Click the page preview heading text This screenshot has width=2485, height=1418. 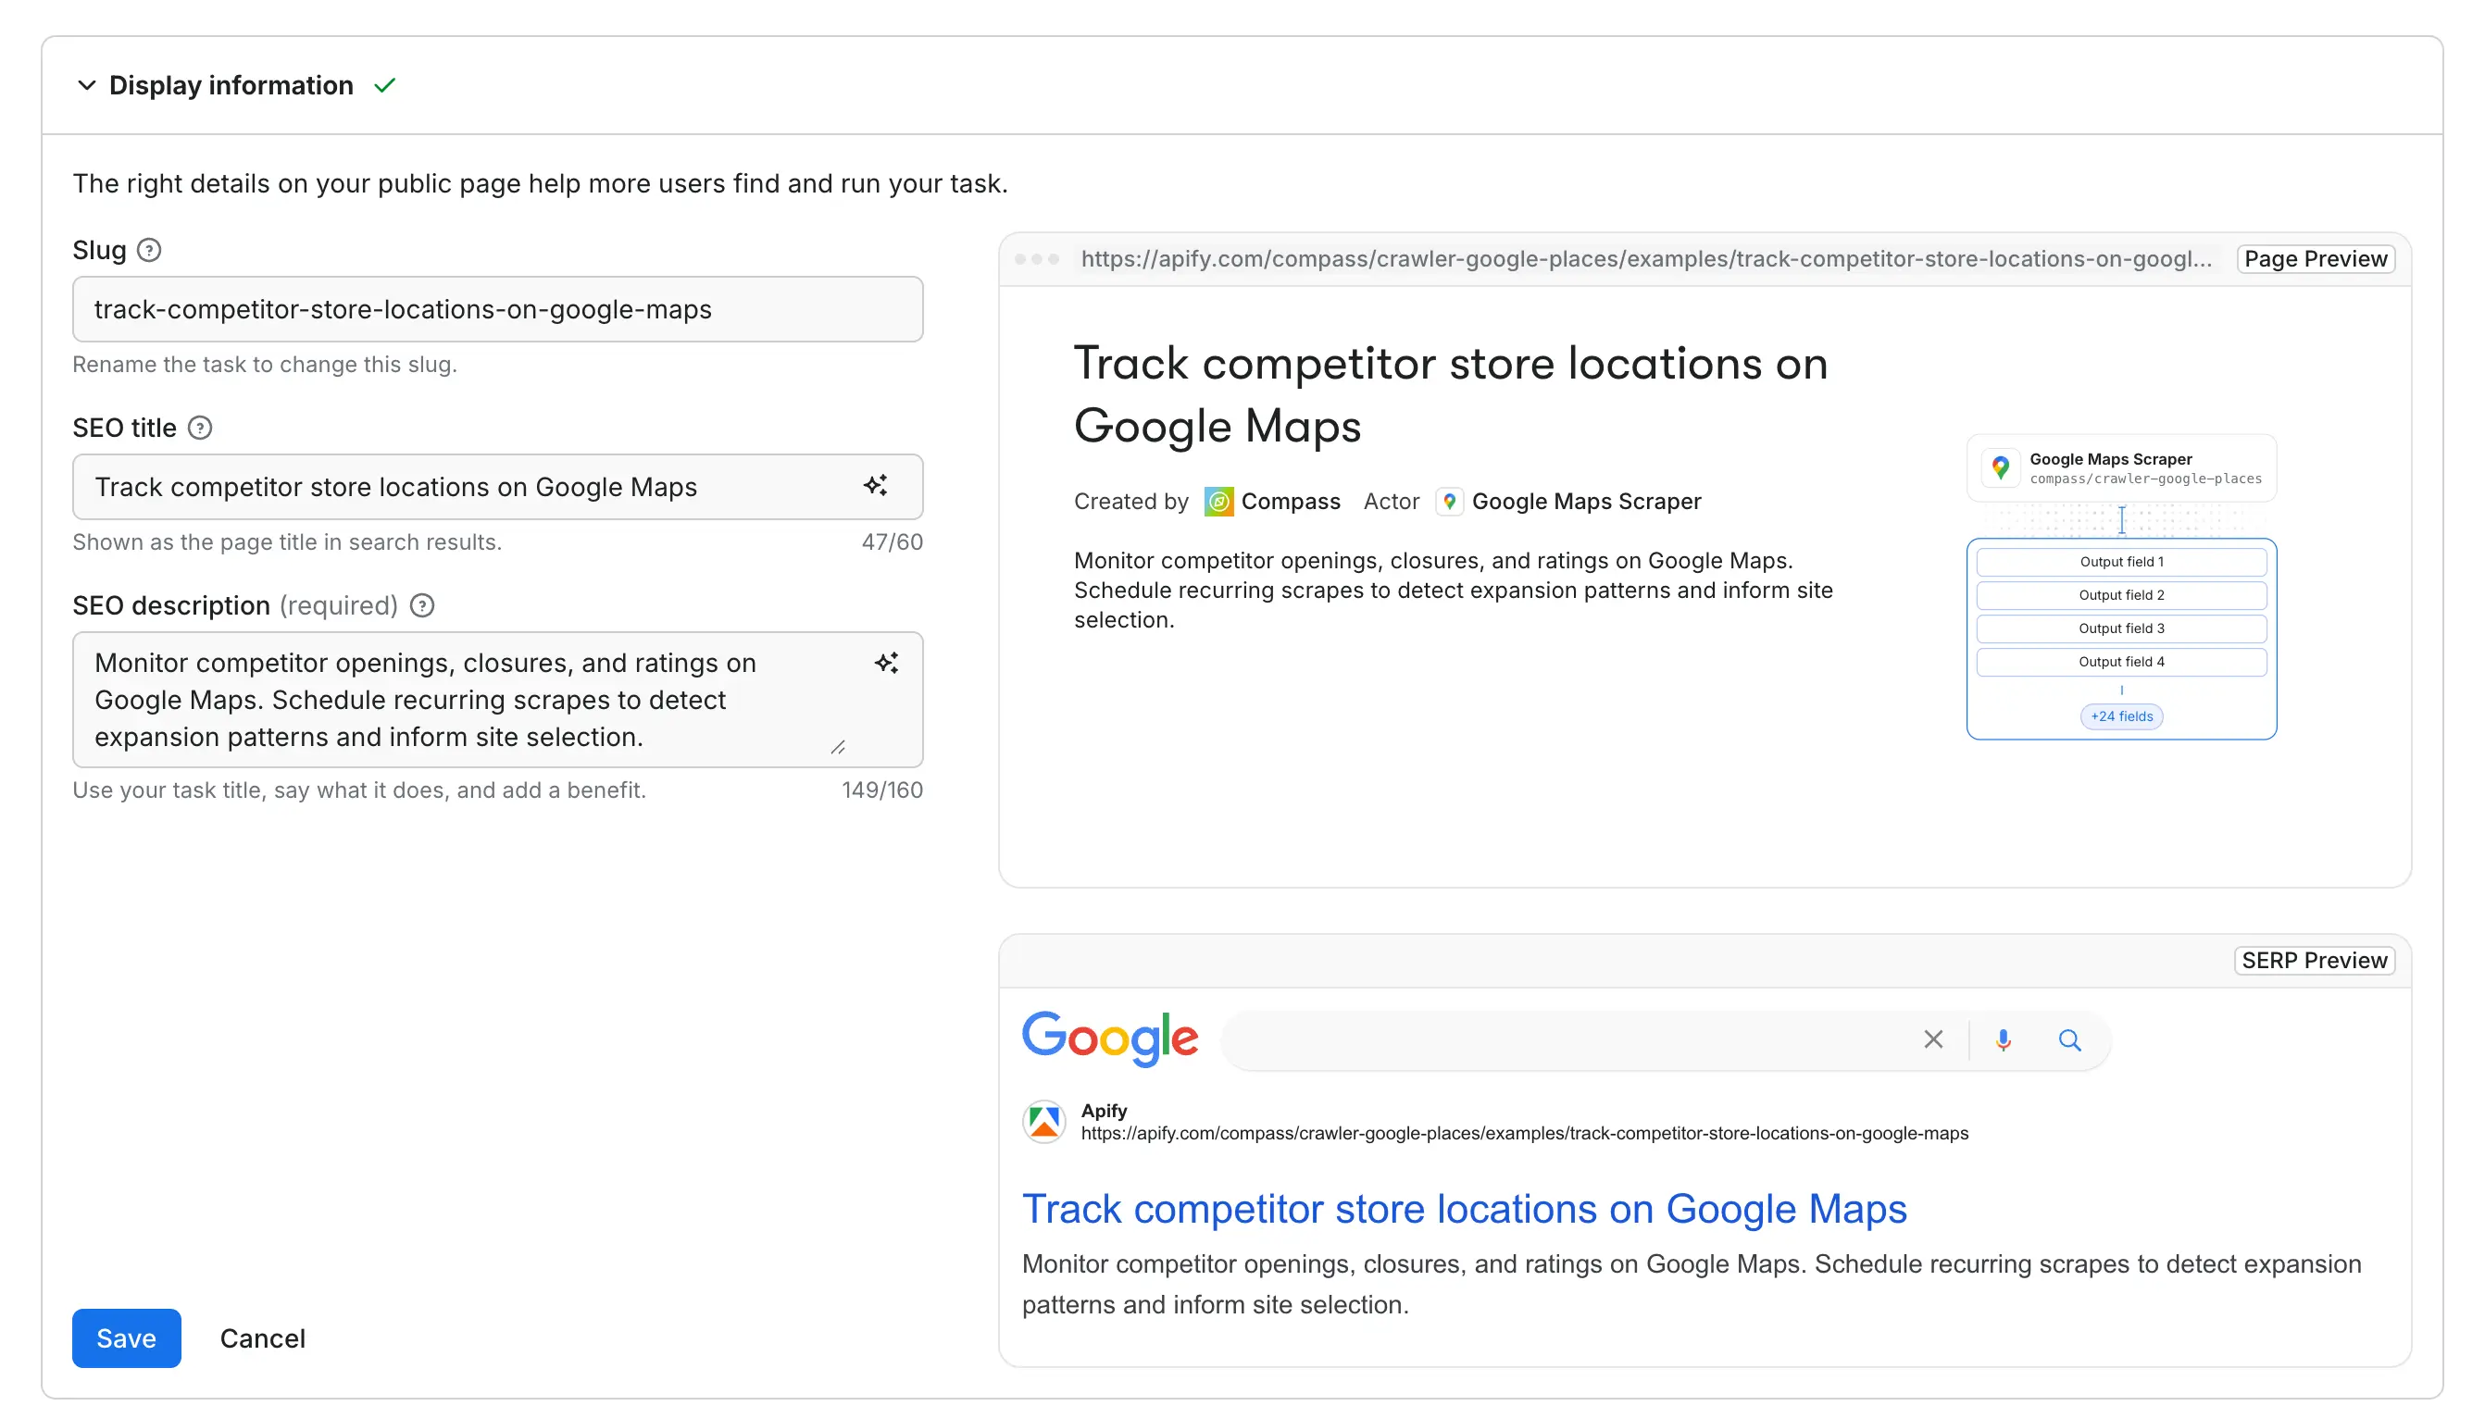(1451, 394)
